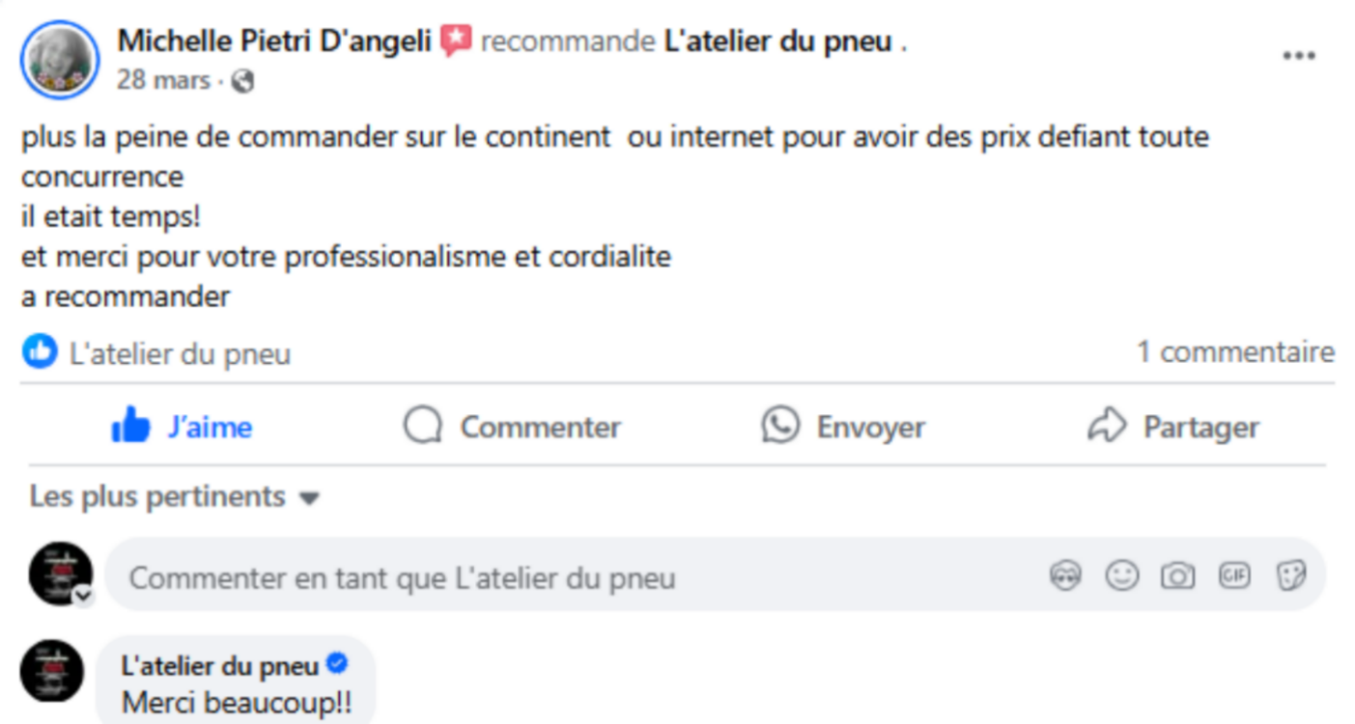
Task: Open Michelle Pietri D'angeli's profile link
Action: (x=274, y=42)
